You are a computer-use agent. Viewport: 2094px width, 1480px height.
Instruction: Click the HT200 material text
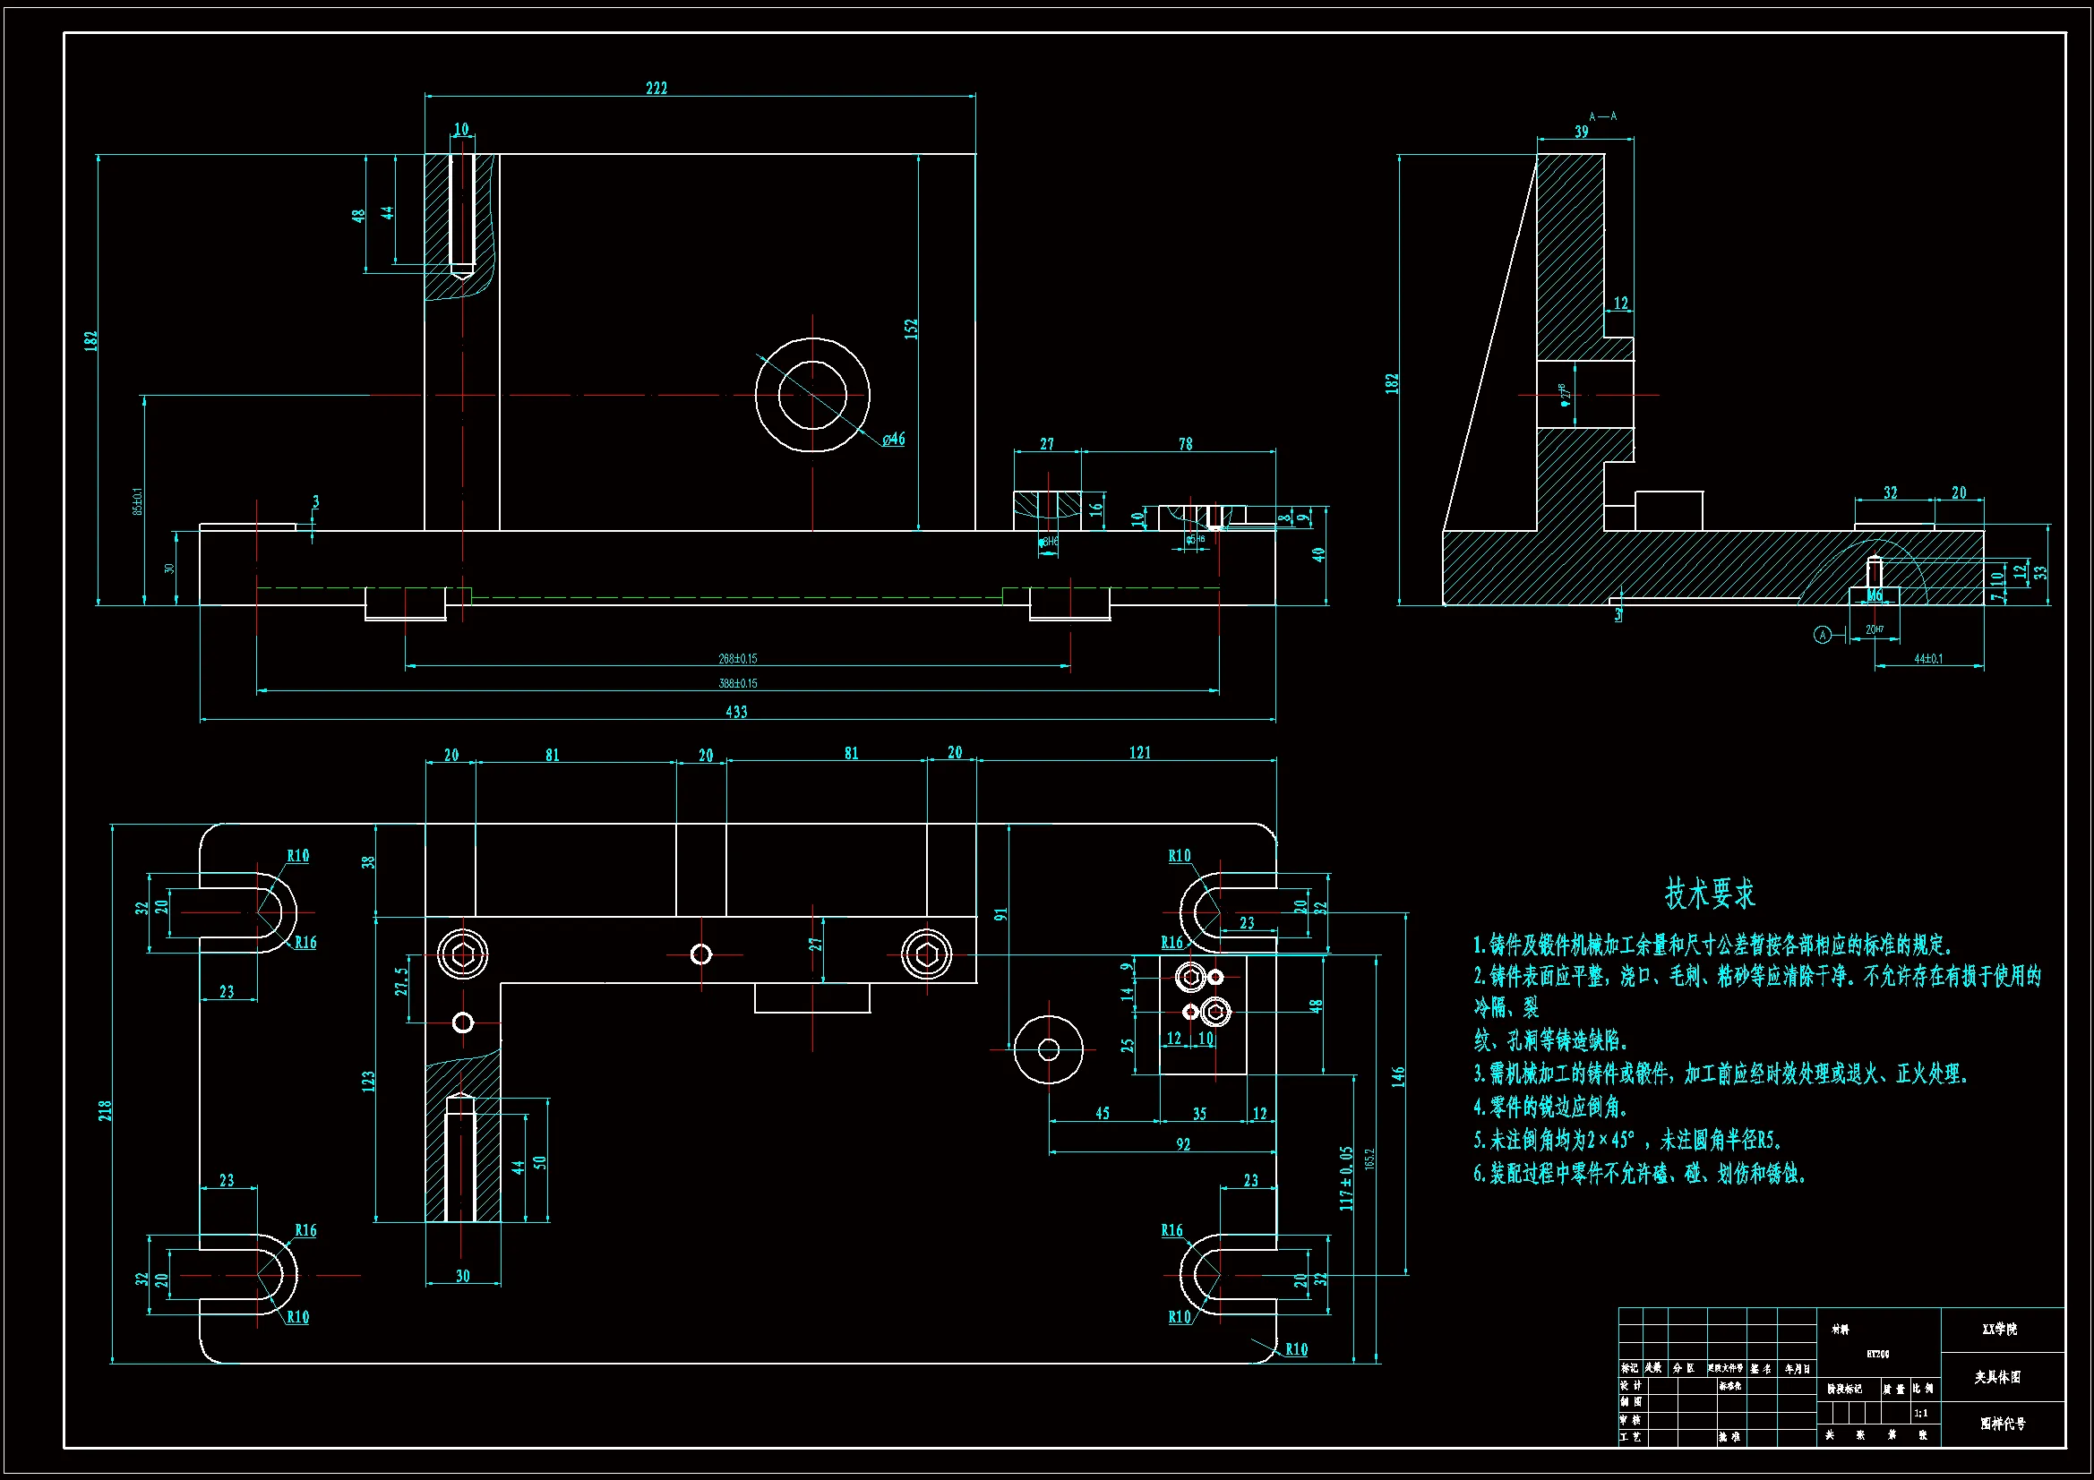(x=1878, y=1354)
